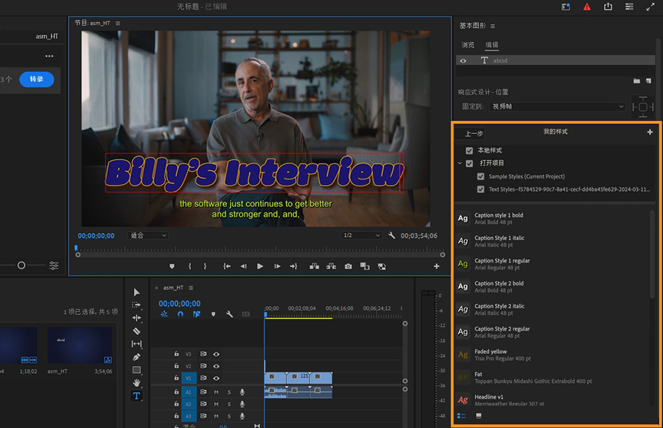Open the red alert warning icon
The height and width of the screenshot is (428, 663).
587,7
